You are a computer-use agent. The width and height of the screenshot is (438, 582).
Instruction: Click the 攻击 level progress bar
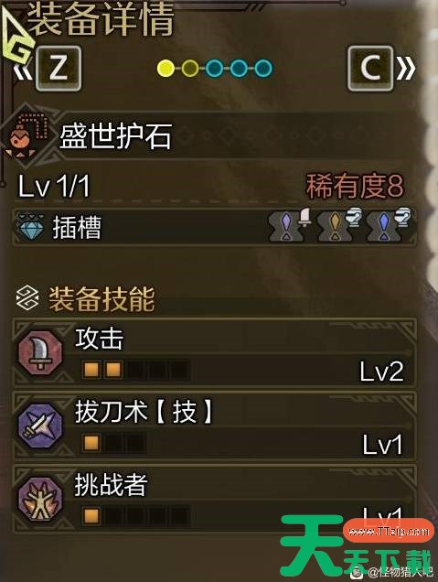pos(135,370)
